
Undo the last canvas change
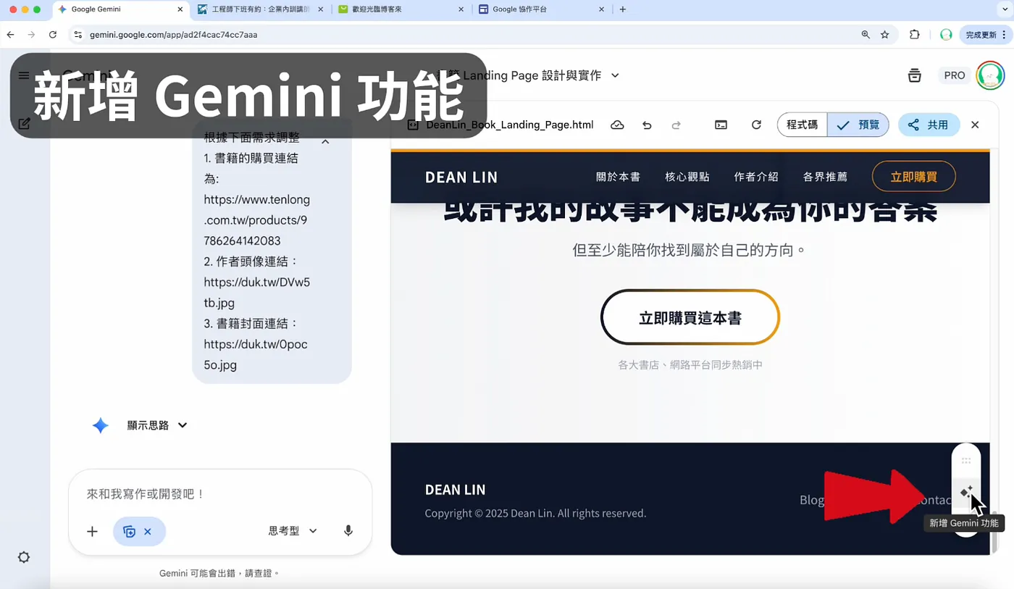click(647, 125)
